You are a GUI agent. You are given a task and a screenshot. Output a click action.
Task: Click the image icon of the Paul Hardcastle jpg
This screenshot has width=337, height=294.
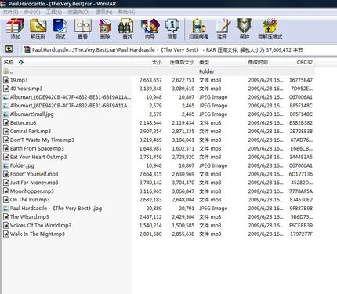(x=6, y=209)
